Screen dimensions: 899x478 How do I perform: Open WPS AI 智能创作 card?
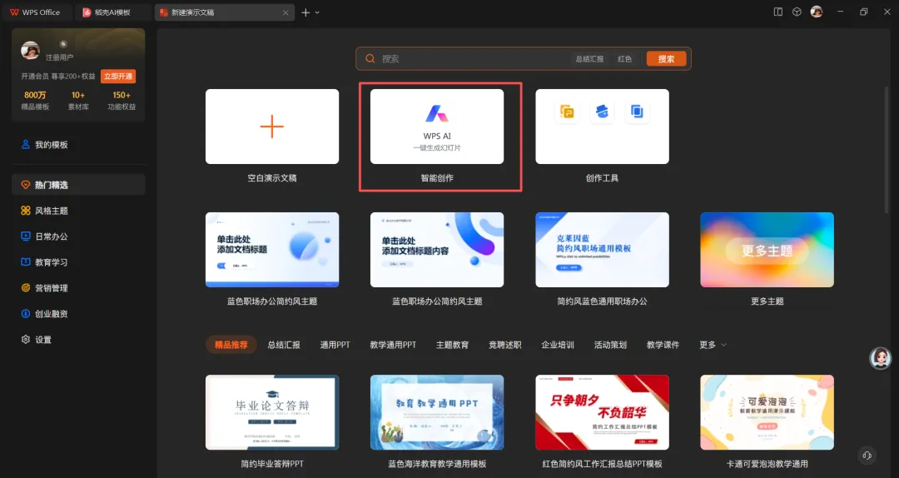point(437,127)
